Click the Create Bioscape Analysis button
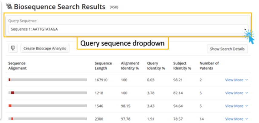Image resolution: width=259 pixels, height=123 pixels. click(45, 48)
